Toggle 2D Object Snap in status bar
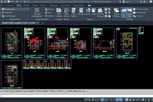The width and height of the screenshot is (153, 102). (x=121, y=99)
